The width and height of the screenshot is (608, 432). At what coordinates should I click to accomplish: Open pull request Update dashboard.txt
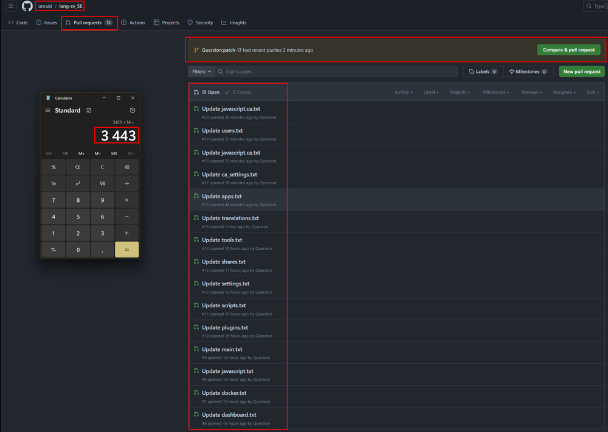[x=229, y=414]
